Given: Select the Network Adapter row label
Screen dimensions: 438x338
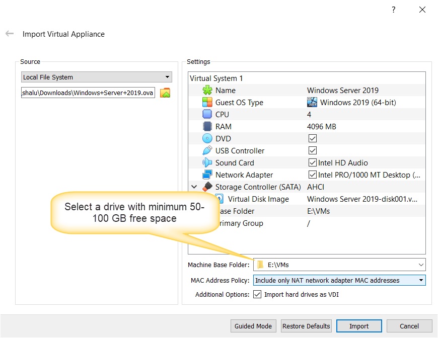Looking at the screenshot, I should coord(244,175).
